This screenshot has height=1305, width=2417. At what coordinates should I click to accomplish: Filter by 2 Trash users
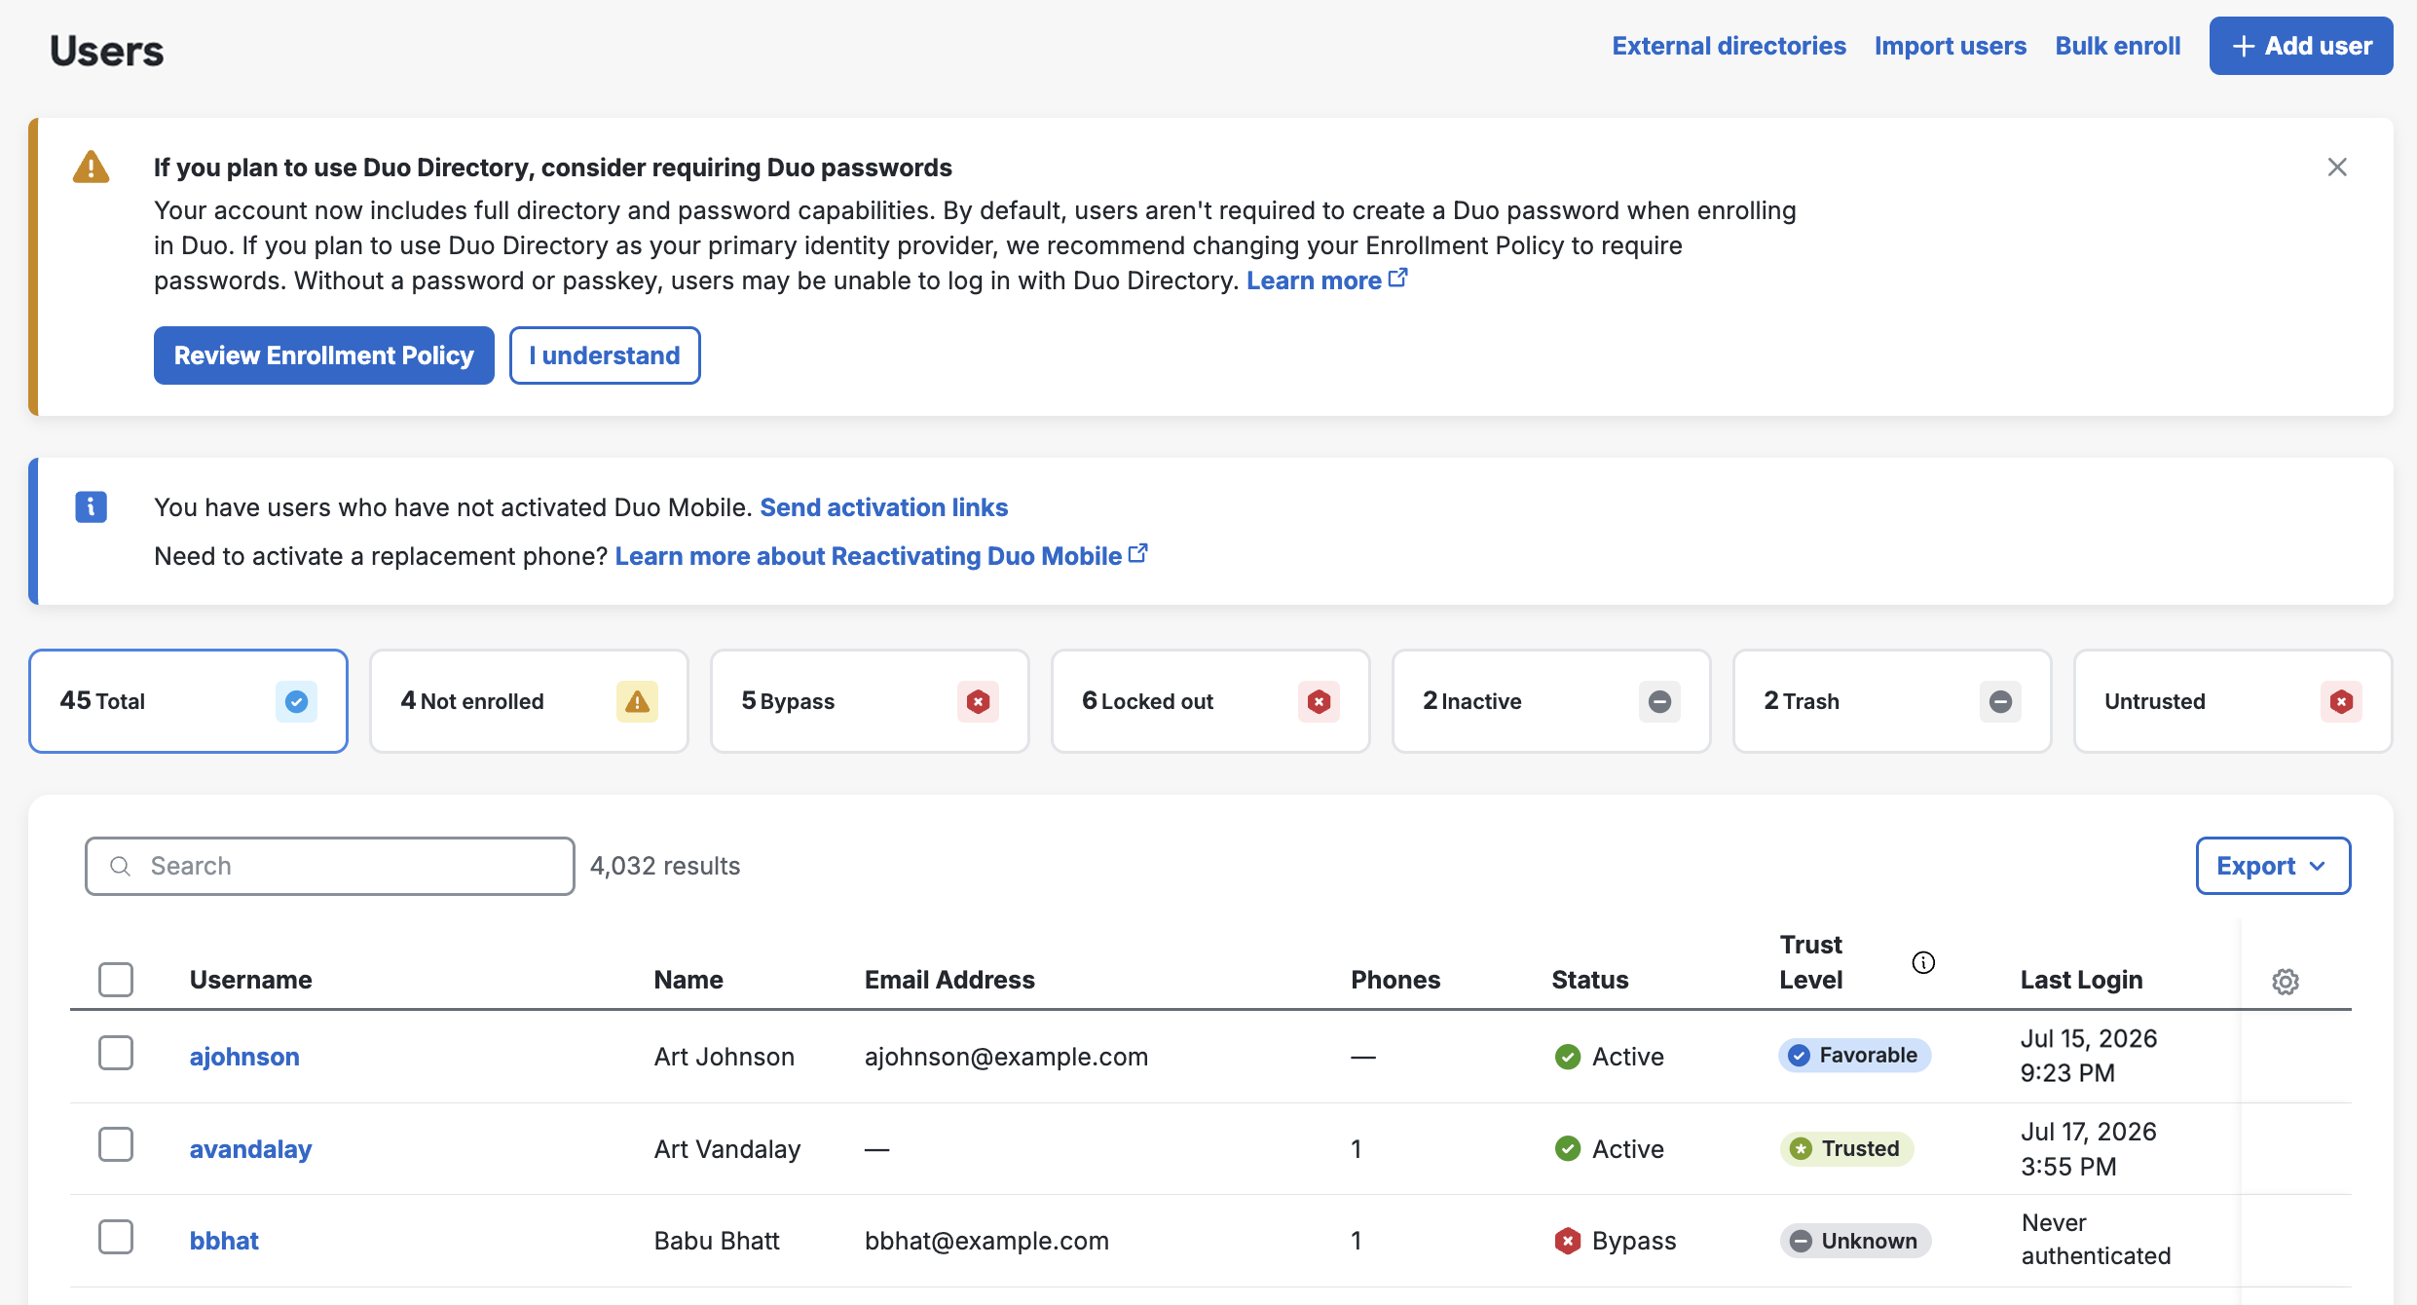(1892, 701)
